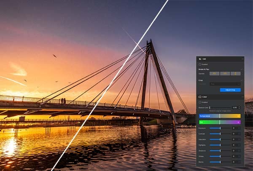Click the Saturation slider
253x171 pixels.
[x=220, y=139]
